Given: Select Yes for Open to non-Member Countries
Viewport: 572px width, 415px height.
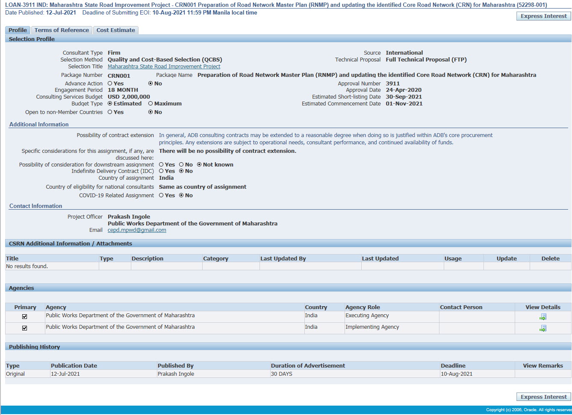Looking at the screenshot, I should click(x=110, y=112).
